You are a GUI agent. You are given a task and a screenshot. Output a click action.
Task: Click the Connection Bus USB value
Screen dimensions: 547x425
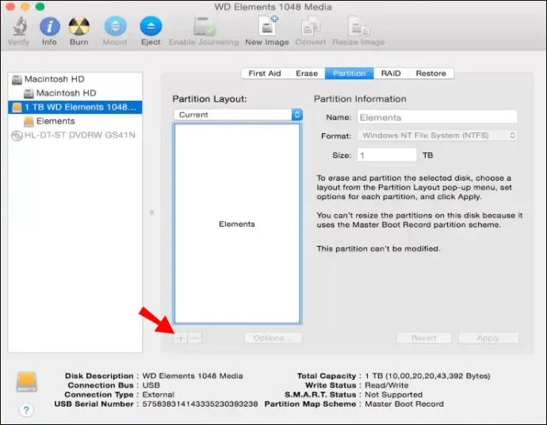[x=151, y=385]
